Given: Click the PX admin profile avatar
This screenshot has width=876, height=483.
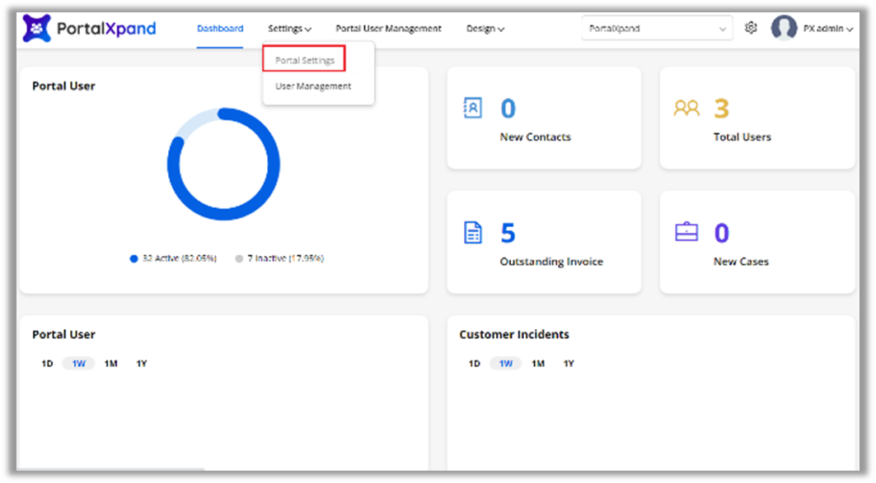Looking at the screenshot, I should (783, 28).
